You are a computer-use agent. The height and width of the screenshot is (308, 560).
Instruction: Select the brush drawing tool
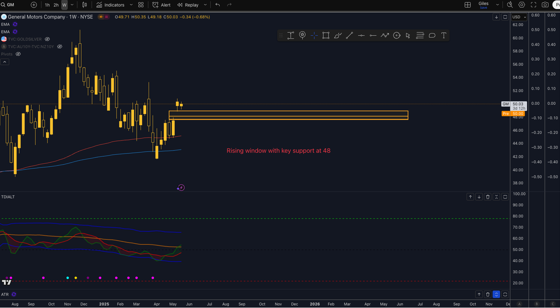pyautogui.click(x=338, y=35)
